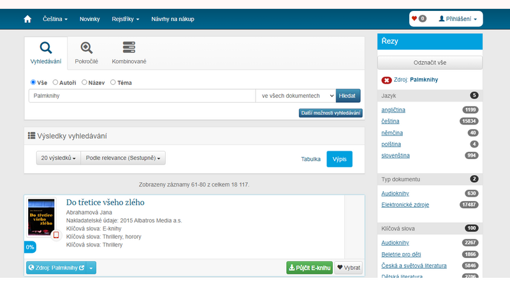The height and width of the screenshot is (281, 510).
Task: Filter by language polština
Action: 391,144
